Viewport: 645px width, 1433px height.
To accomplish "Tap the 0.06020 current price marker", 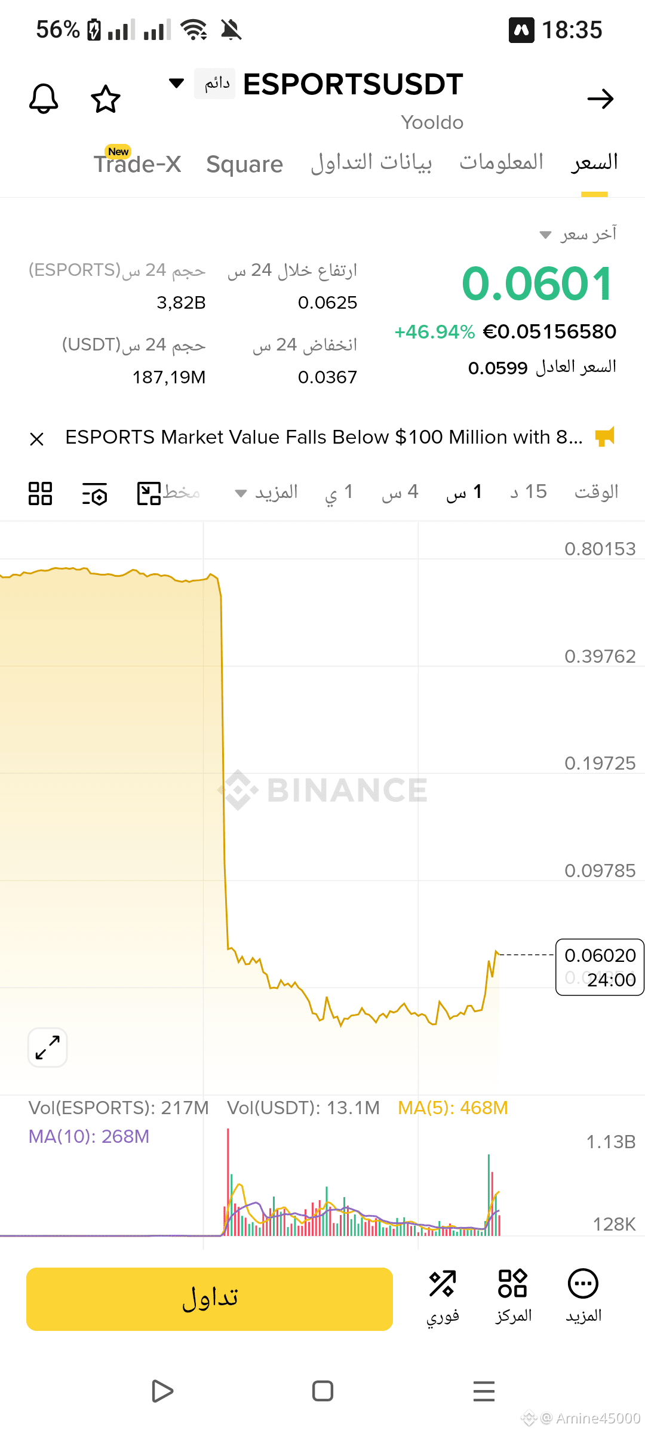I will coord(600,967).
